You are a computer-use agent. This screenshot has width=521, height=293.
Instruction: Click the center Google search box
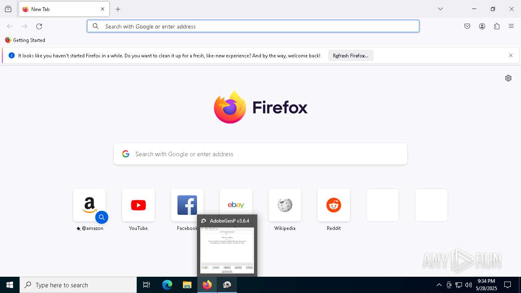click(260, 154)
